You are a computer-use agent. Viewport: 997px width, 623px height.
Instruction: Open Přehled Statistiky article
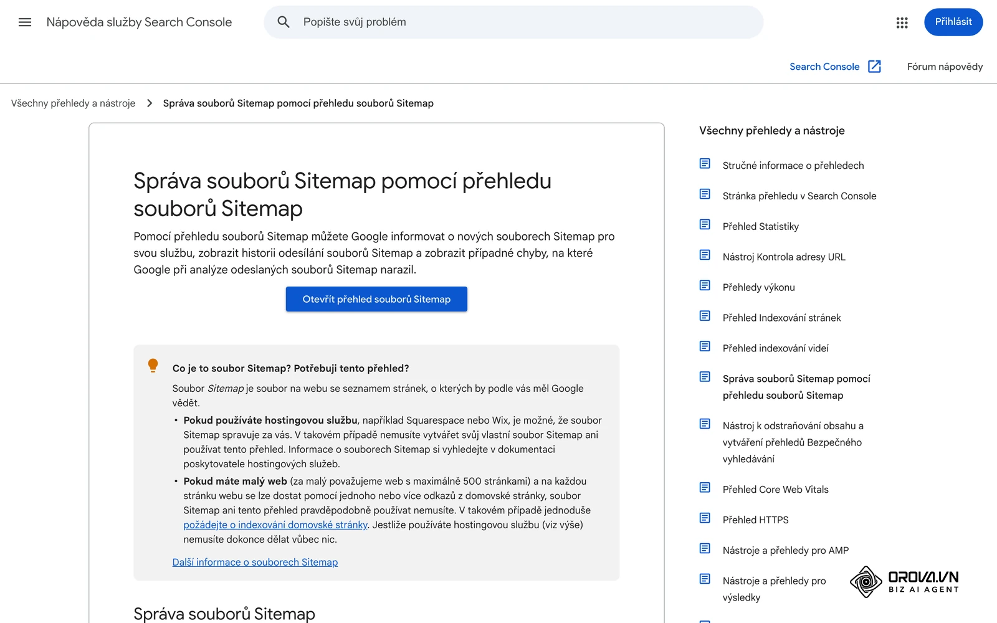(761, 227)
